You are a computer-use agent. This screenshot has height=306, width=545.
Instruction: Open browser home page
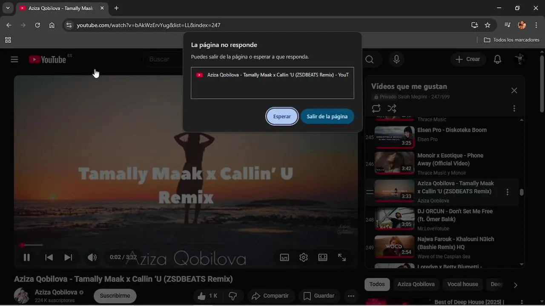pos(52,25)
